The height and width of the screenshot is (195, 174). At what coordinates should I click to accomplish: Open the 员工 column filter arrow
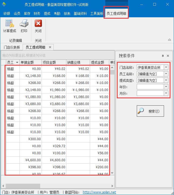click(17, 62)
